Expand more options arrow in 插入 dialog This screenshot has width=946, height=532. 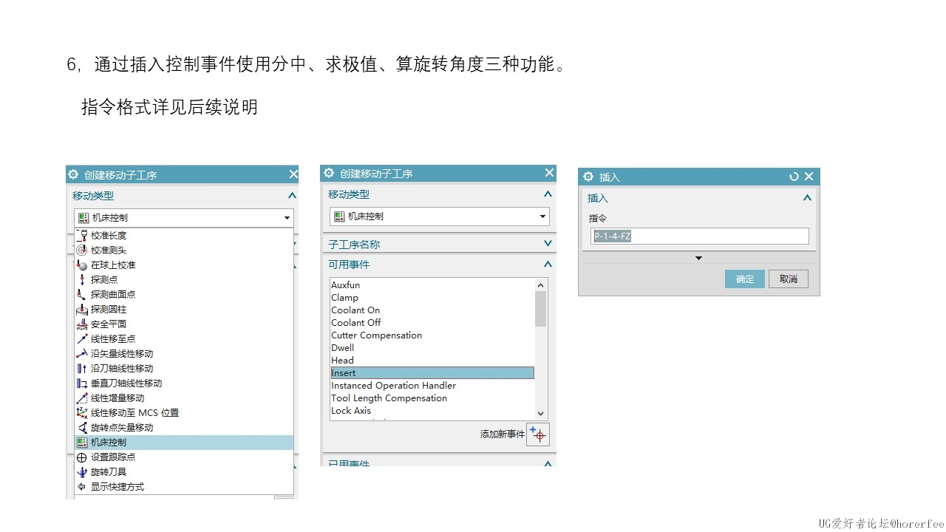point(698,258)
